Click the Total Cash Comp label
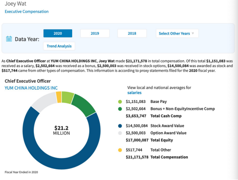238x180 pixels. pos(166,116)
